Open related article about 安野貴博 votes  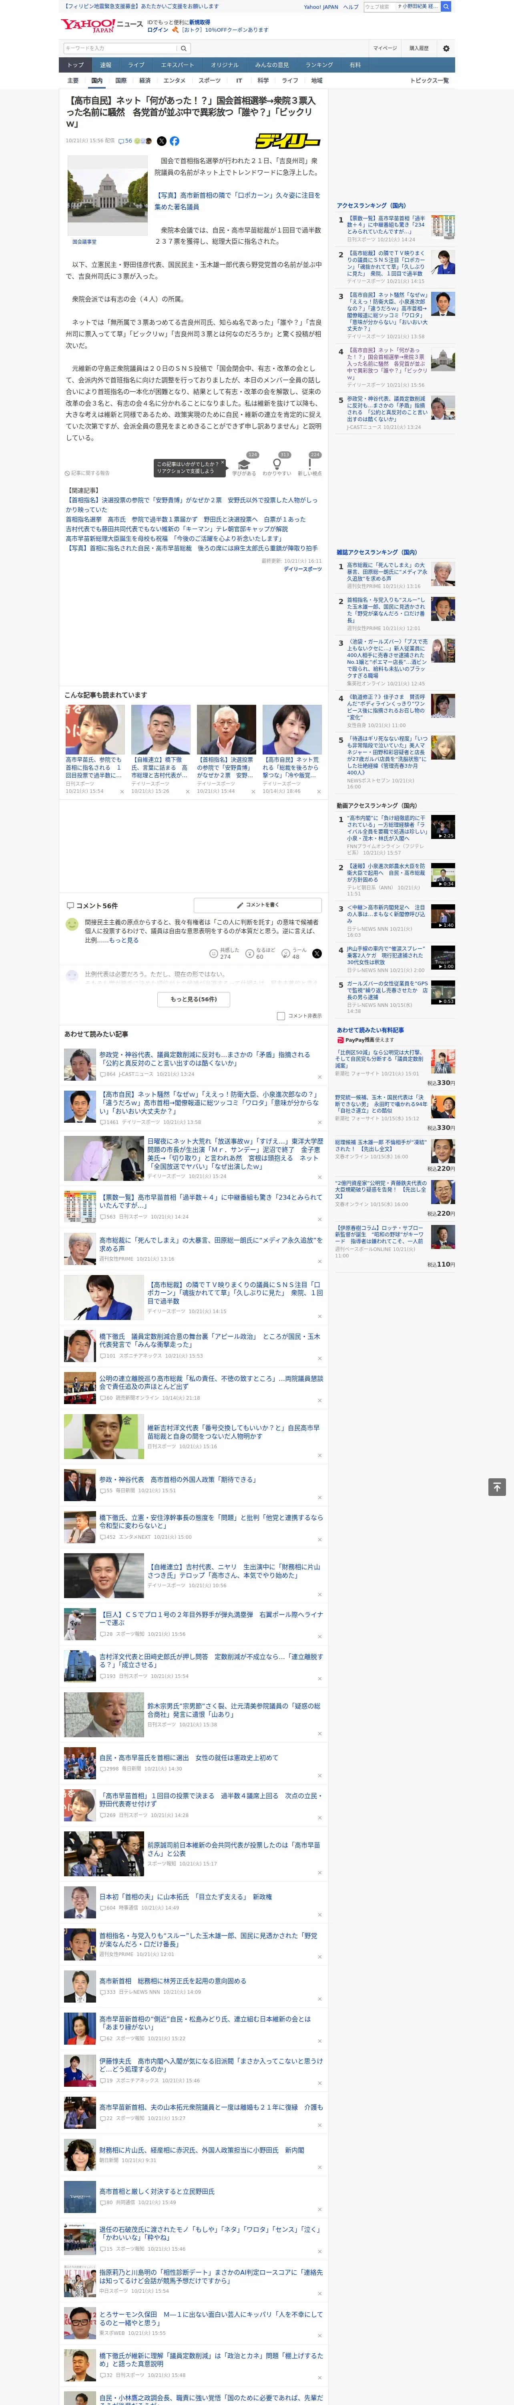point(191,504)
